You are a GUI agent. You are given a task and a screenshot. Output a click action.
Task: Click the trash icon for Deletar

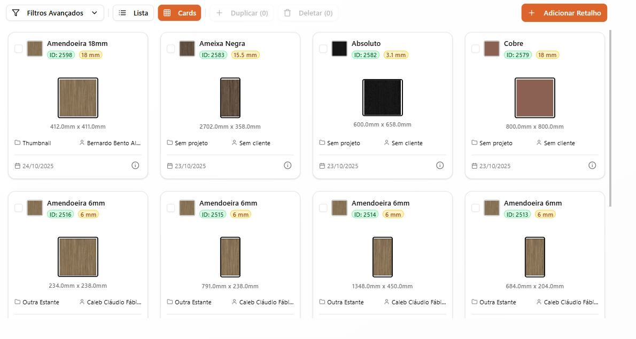(288, 13)
